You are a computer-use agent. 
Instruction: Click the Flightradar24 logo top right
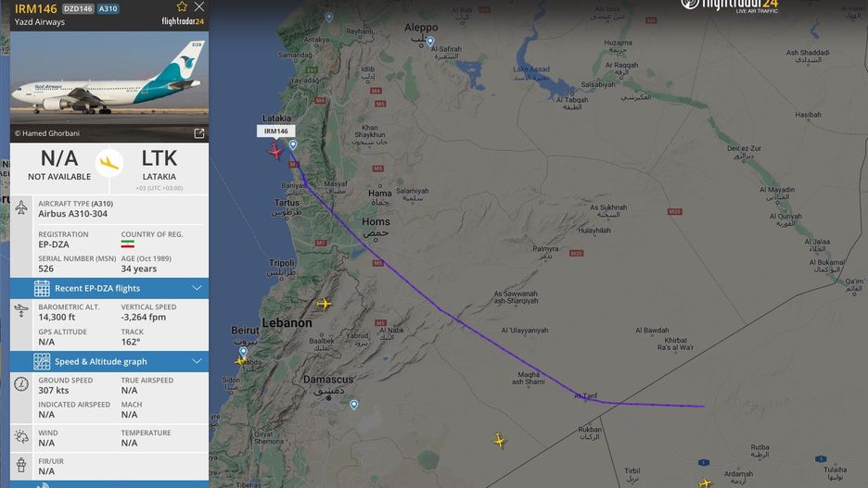[730, 6]
